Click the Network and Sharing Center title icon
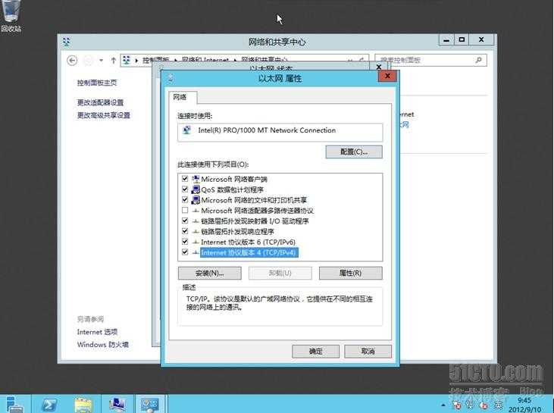Screen dimensions: 554x413 tap(67, 42)
